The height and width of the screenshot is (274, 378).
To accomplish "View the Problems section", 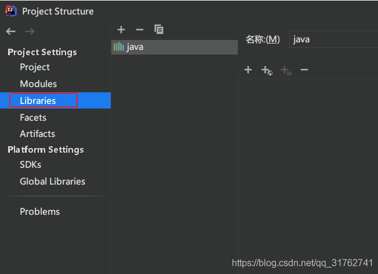I will click(39, 211).
